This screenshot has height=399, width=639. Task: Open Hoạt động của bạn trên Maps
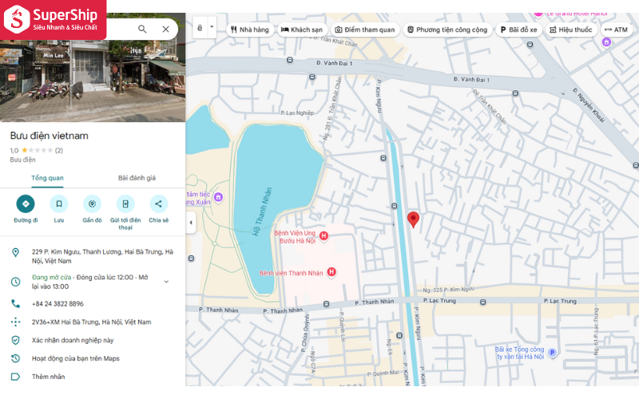pos(75,358)
